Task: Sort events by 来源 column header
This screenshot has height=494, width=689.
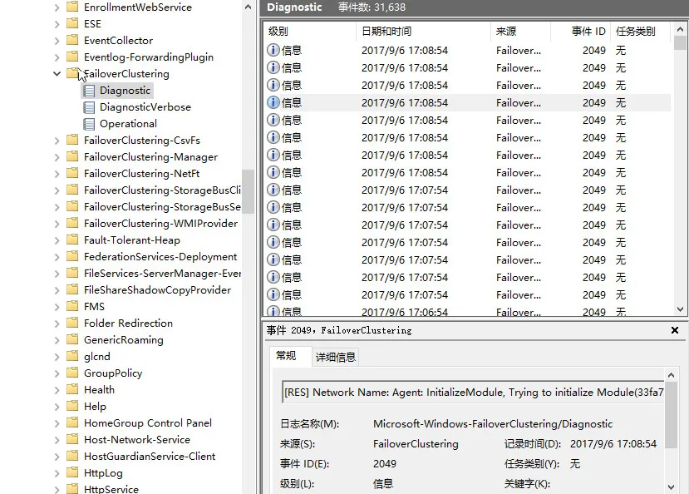Action: [x=520, y=32]
